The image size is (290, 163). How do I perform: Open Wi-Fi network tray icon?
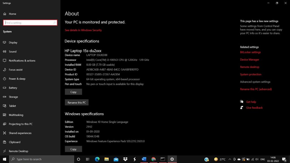252,159
